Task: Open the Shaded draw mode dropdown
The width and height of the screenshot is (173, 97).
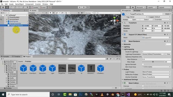Action: [36, 13]
